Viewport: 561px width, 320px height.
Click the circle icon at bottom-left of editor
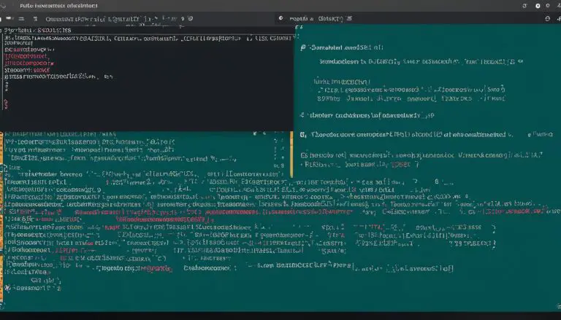[5, 287]
